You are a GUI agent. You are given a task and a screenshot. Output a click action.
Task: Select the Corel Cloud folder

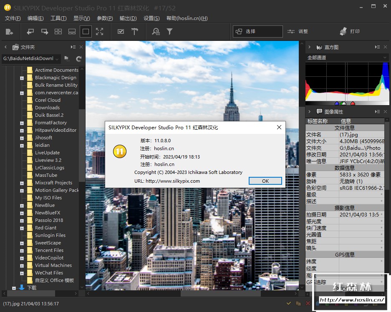(48, 100)
